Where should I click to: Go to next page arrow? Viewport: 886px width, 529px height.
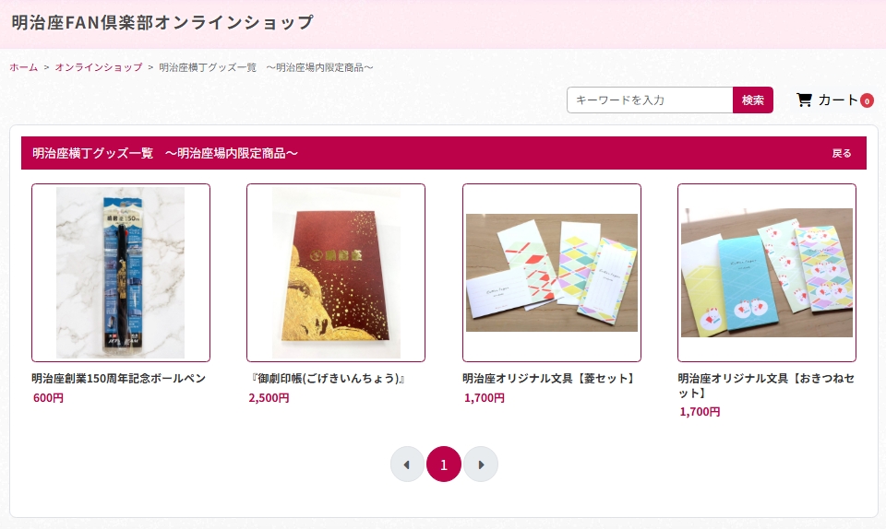pyautogui.click(x=481, y=464)
